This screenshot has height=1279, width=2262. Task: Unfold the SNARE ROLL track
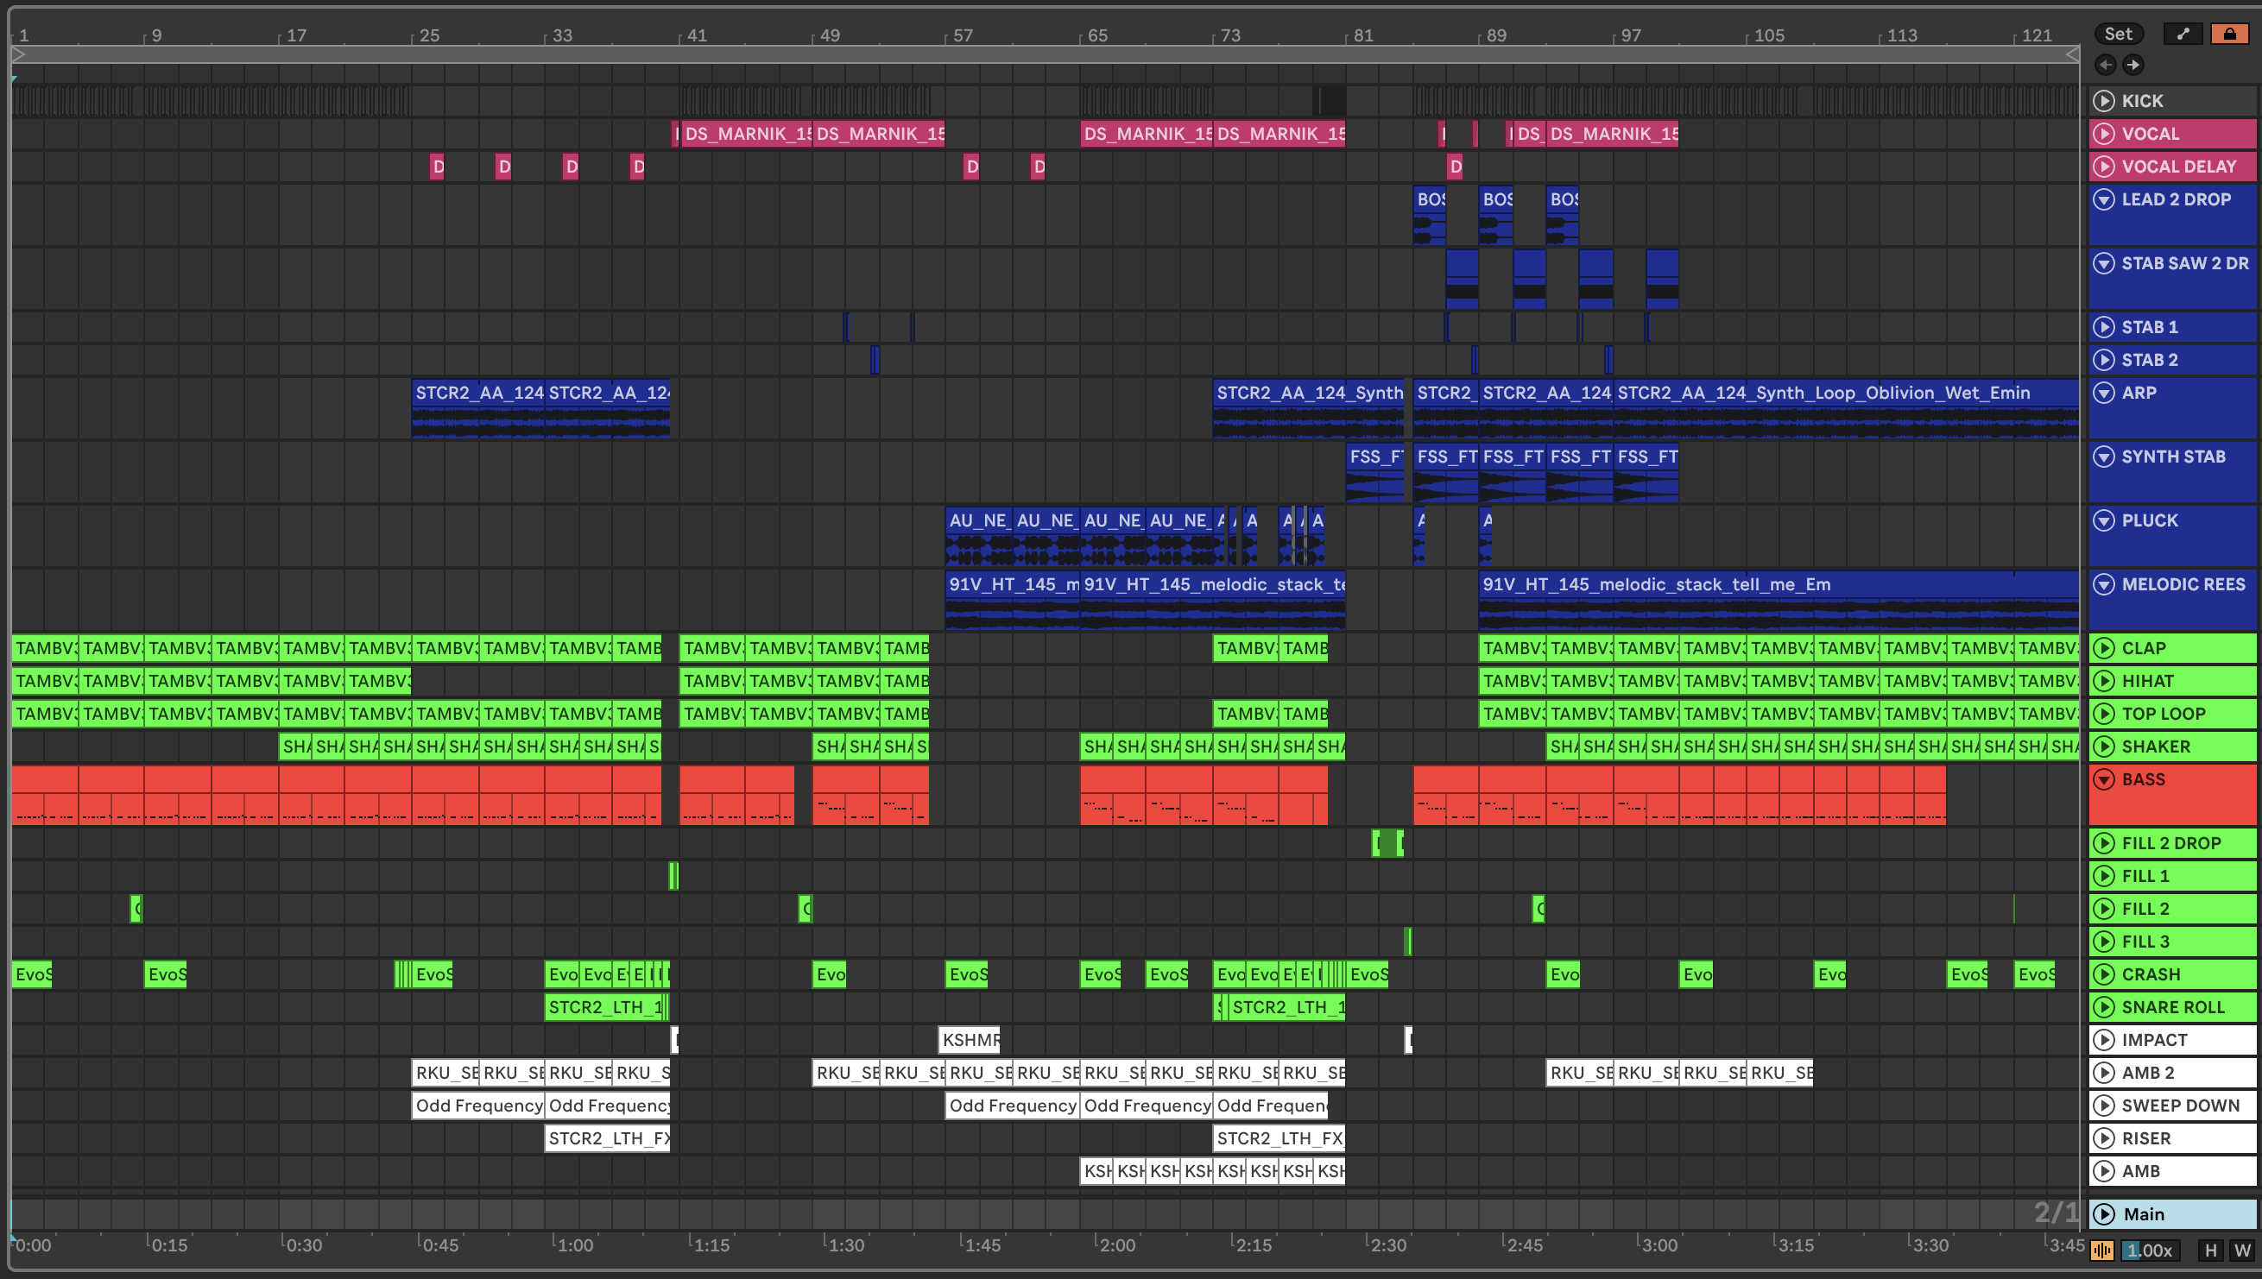point(2104,1006)
